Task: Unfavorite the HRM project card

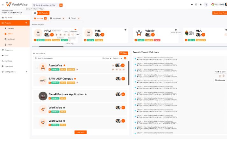Action: [75, 30]
